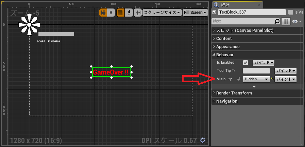Click the TextBlock_387 name field

(x=252, y=12)
